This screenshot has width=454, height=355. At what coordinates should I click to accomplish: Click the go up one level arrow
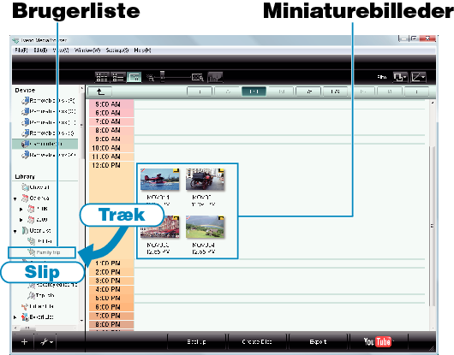(x=100, y=92)
